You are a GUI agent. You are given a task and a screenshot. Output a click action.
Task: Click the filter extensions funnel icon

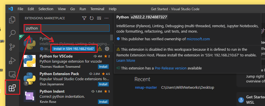tap(84, 18)
